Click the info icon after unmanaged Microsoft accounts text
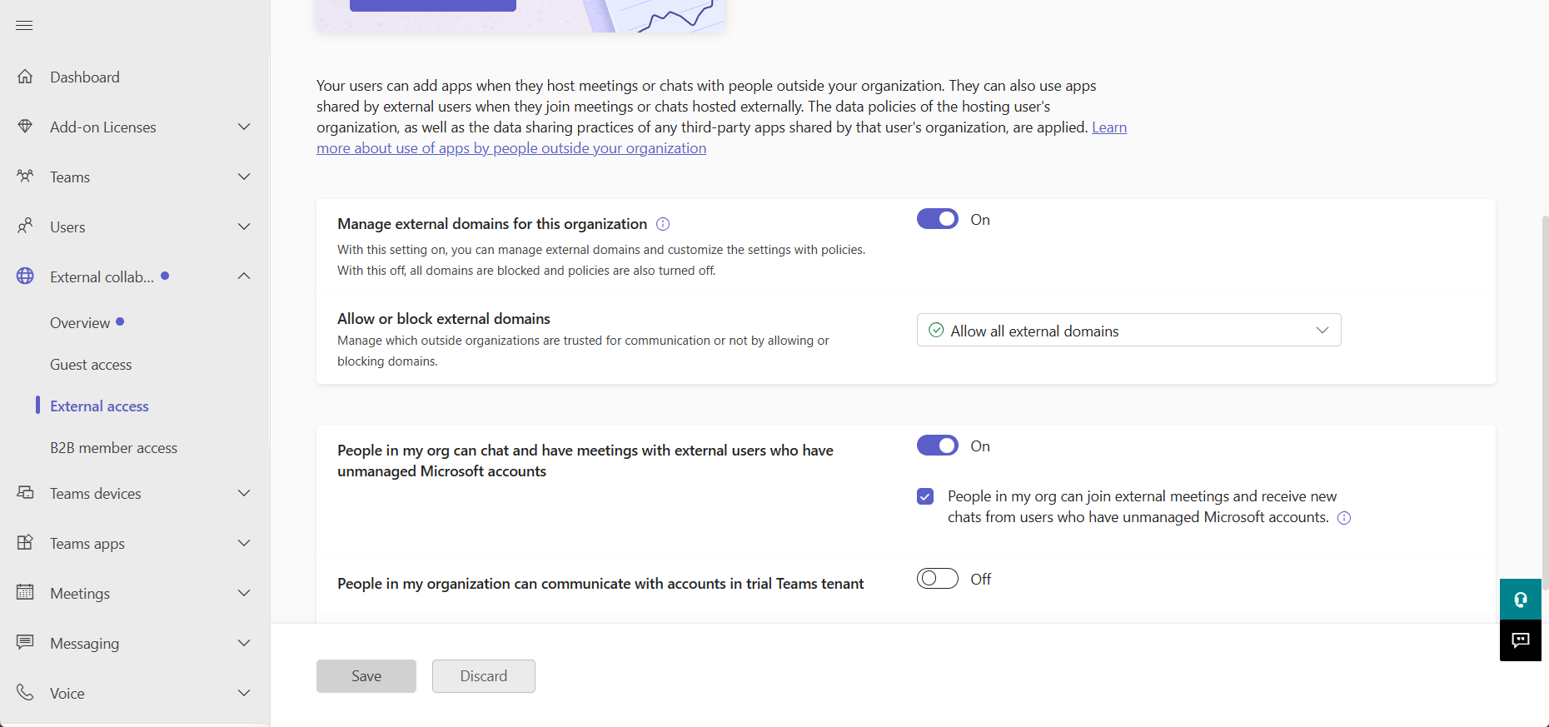 pyautogui.click(x=1344, y=518)
